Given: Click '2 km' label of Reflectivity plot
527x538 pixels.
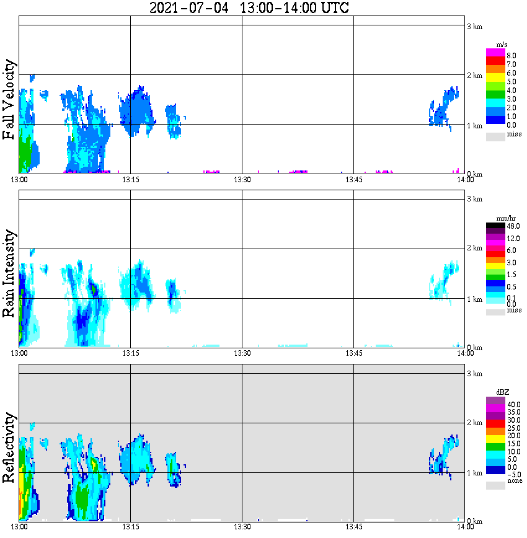Looking at the screenshot, I should [x=474, y=423].
